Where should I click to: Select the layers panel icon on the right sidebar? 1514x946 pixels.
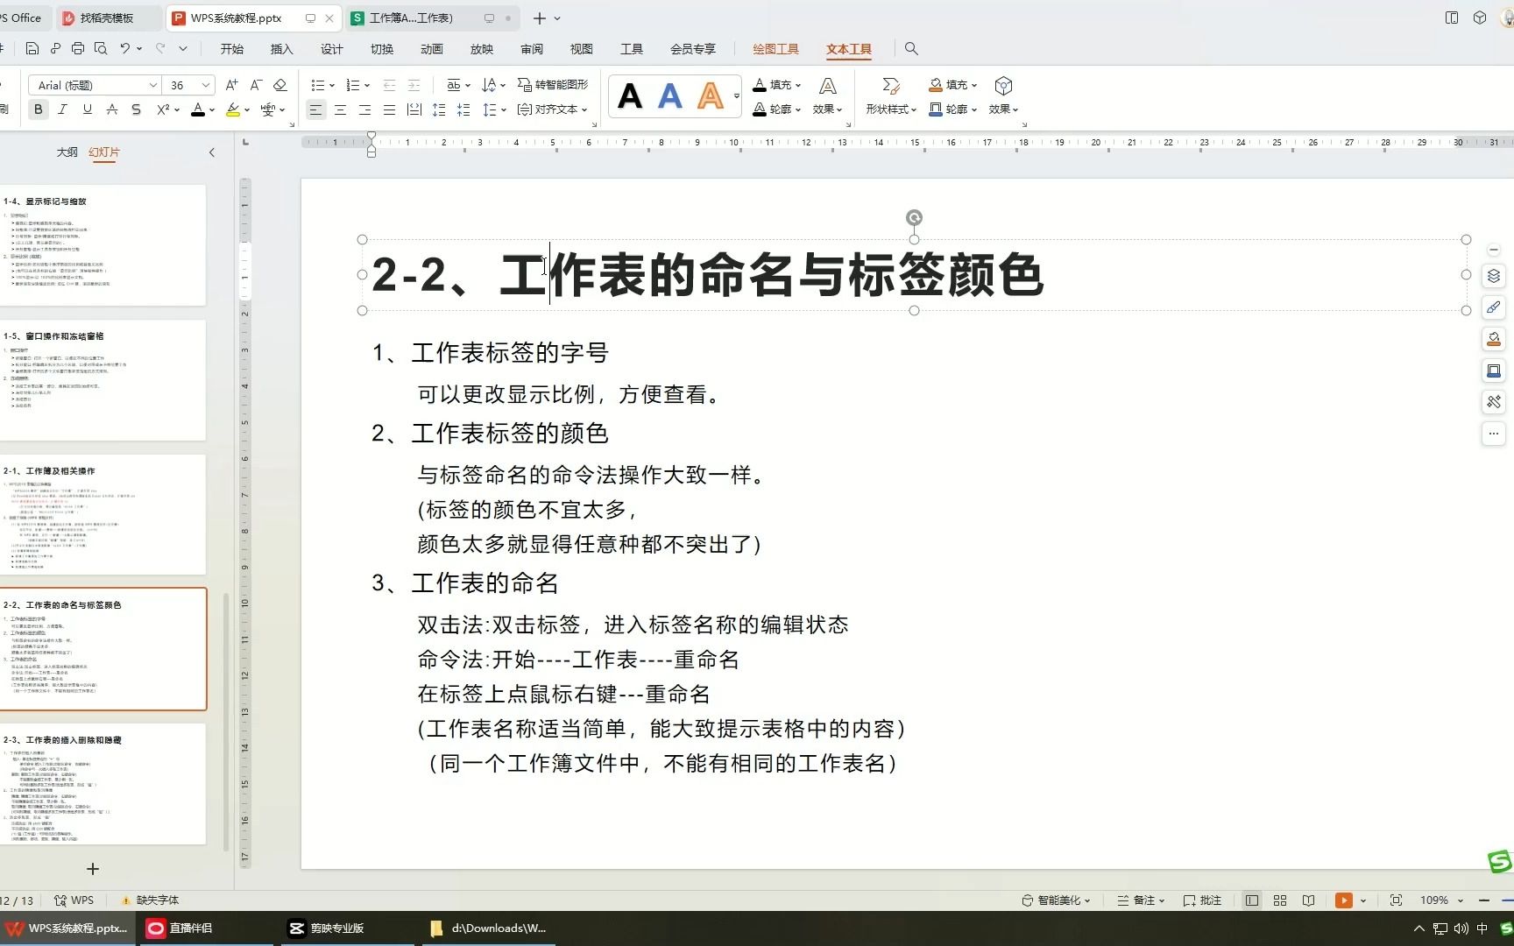click(x=1494, y=276)
